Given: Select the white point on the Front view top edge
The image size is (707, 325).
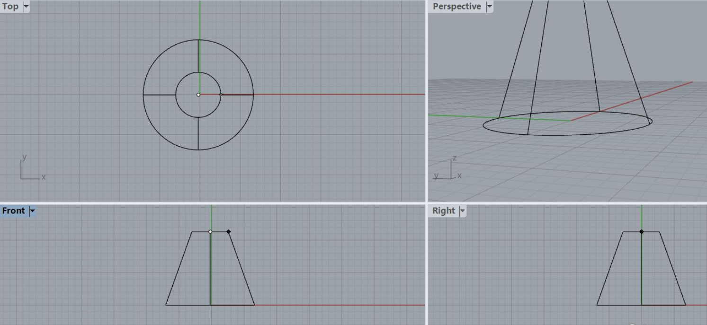Looking at the screenshot, I should 210,232.
